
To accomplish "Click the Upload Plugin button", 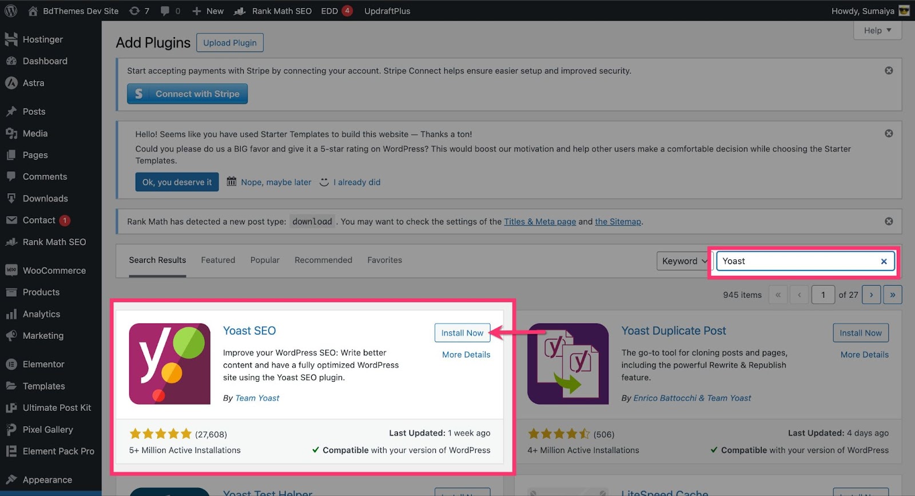I will pyautogui.click(x=230, y=43).
